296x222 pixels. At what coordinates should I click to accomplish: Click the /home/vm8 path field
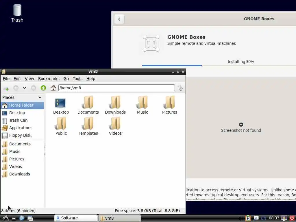116,88
